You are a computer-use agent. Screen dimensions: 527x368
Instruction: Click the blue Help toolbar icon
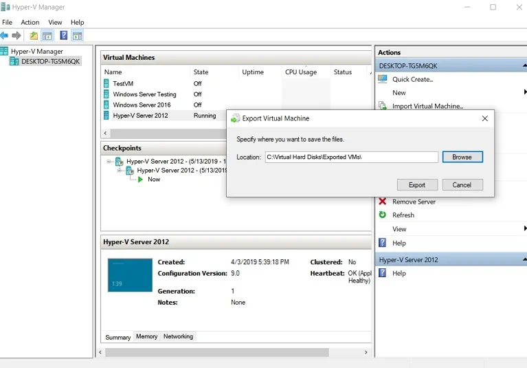click(x=64, y=36)
